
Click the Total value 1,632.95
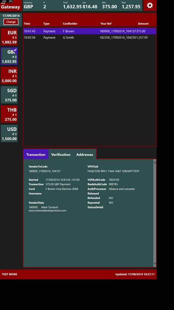[72, 7]
